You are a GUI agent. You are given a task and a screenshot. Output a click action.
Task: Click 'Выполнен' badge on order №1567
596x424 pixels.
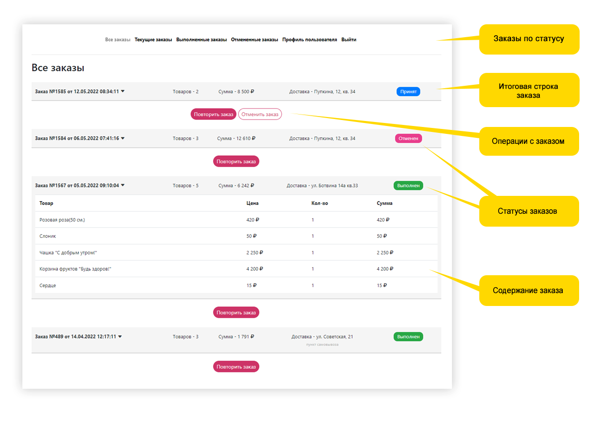point(408,186)
